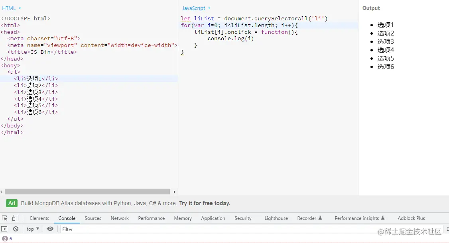Click the 'console.log(i)' code line
This screenshot has width=449, height=243.
pyautogui.click(x=230, y=38)
